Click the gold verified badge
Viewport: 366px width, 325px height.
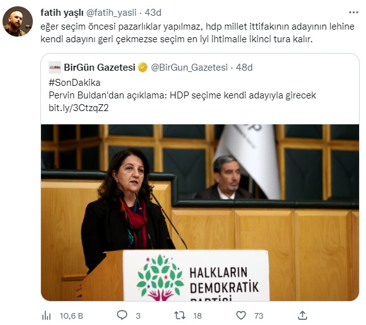(143, 68)
